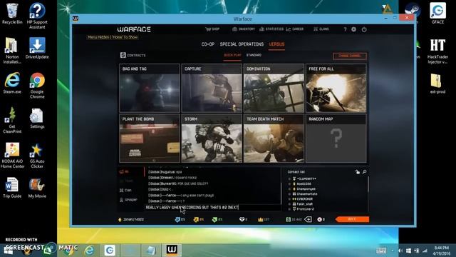Screen dimensions: 456x257
Task: Open the Career section
Action: pyautogui.click(x=295, y=29)
